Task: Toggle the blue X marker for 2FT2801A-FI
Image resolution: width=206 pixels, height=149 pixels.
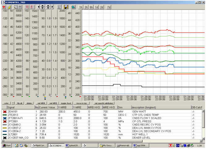Action: click(x=4, y=118)
